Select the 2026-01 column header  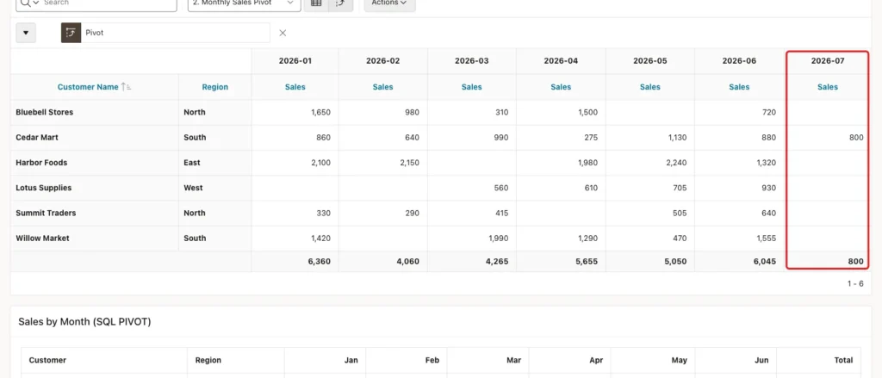(x=295, y=61)
